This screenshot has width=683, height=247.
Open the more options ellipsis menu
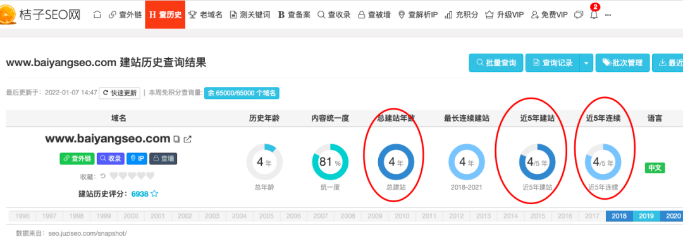pyautogui.click(x=608, y=14)
